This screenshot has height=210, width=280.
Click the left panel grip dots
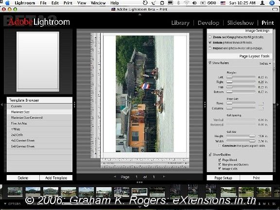pos(74,105)
